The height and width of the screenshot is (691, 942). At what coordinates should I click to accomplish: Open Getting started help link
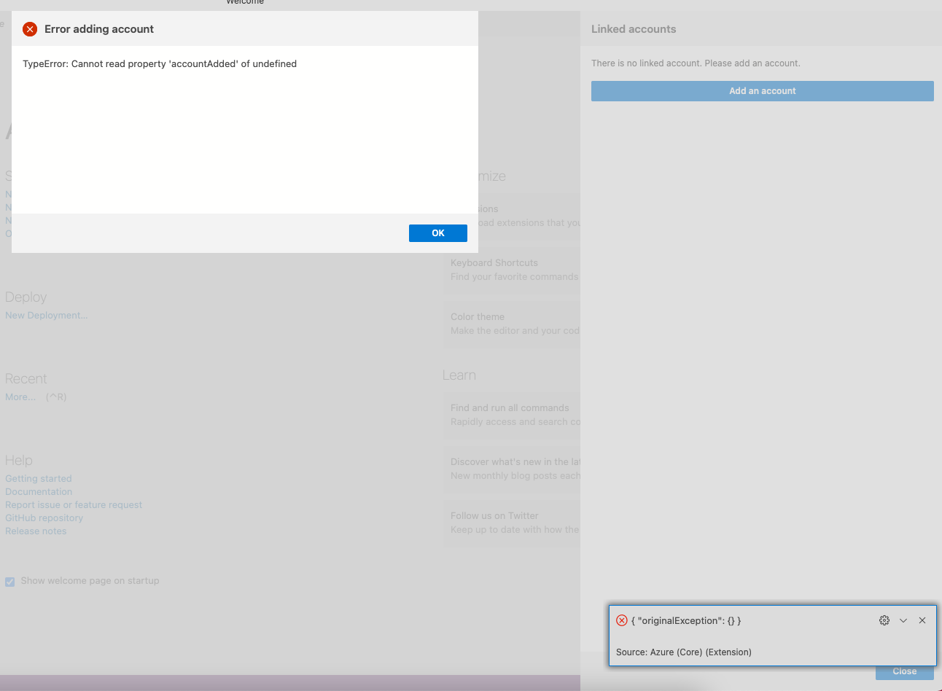[x=39, y=479]
